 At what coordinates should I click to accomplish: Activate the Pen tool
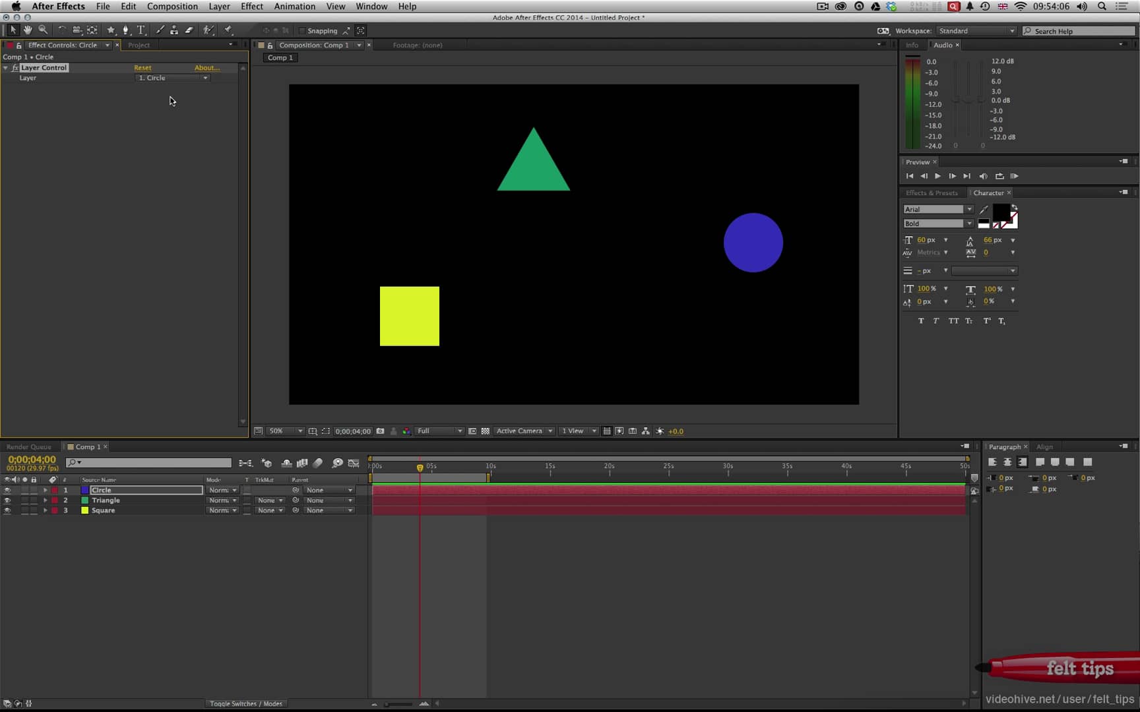(125, 30)
